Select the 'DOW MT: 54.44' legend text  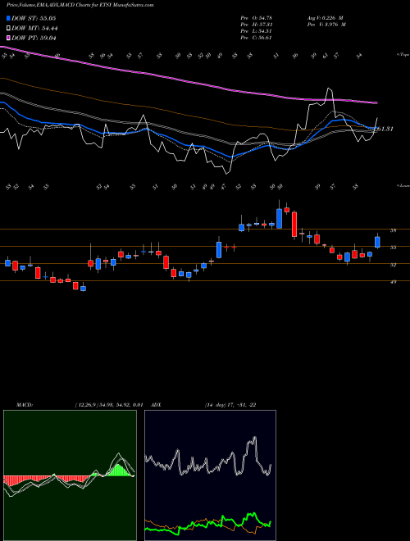tap(34, 28)
